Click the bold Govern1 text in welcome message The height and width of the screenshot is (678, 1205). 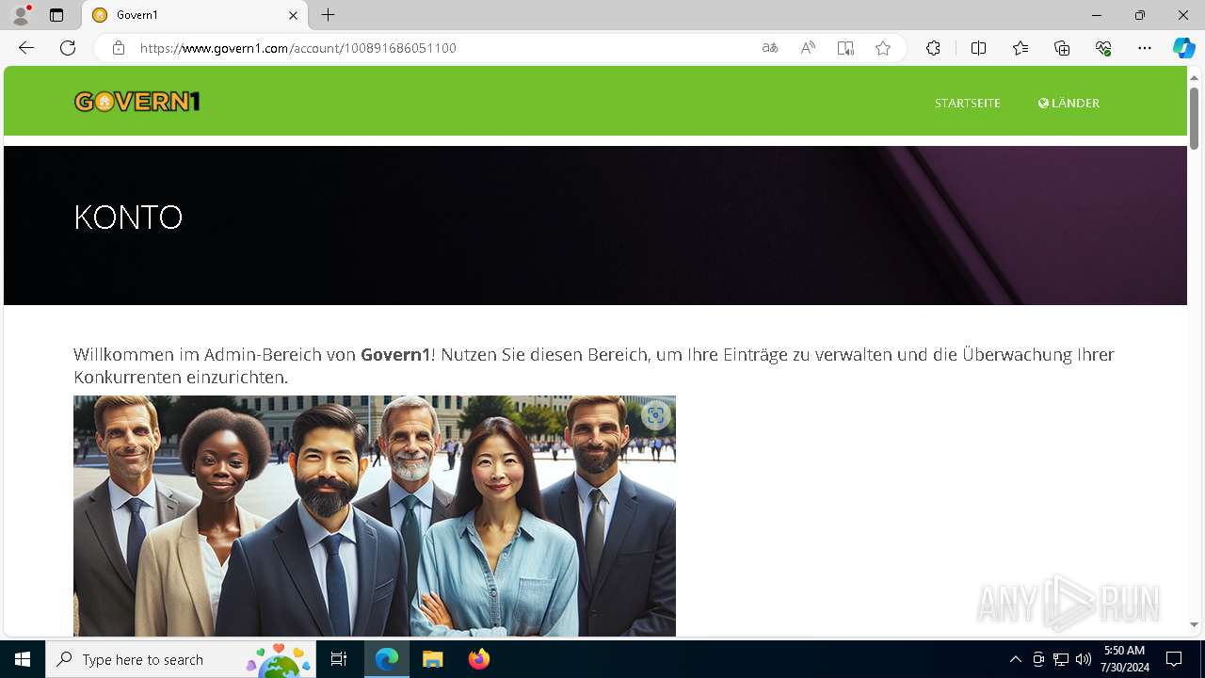tap(395, 355)
